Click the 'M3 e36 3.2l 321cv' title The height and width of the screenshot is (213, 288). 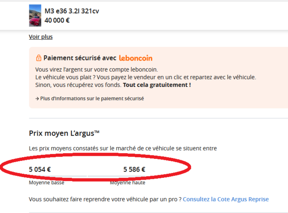coord(72,11)
